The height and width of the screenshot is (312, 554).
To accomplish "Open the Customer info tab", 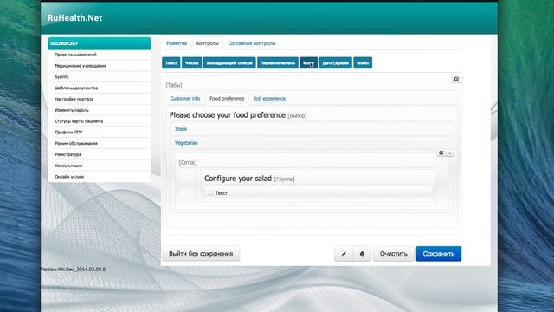I will coord(184,98).
